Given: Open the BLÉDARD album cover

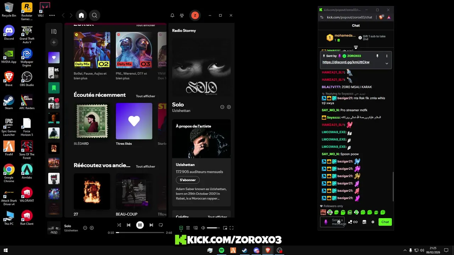Looking at the screenshot, I should coord(92,121).
